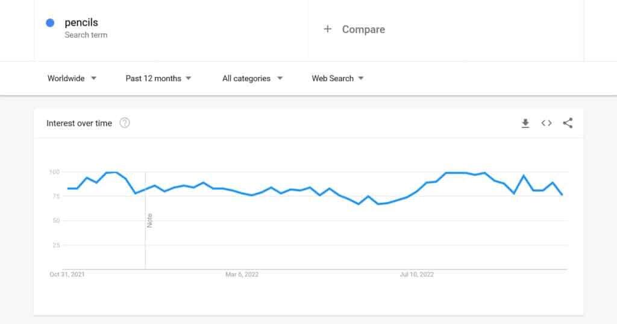Click the Mar 6, 2022 axis label
The height and width of the screenshot is (324, 617).
tap(242, 275)
